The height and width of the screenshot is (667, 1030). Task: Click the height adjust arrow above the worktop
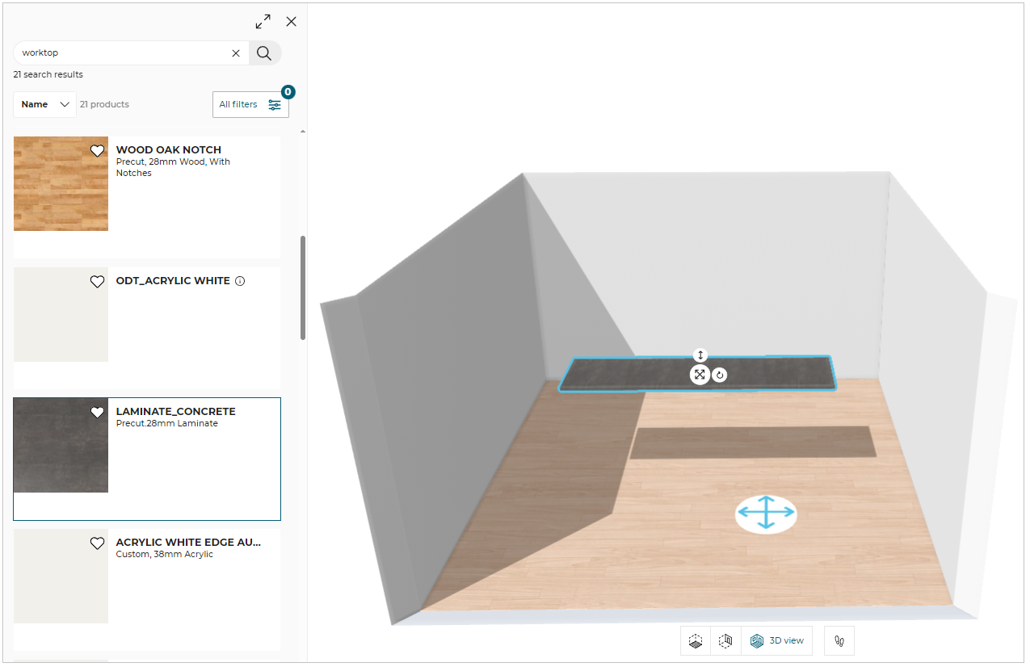pyautogui.click(x=700, y=355)
